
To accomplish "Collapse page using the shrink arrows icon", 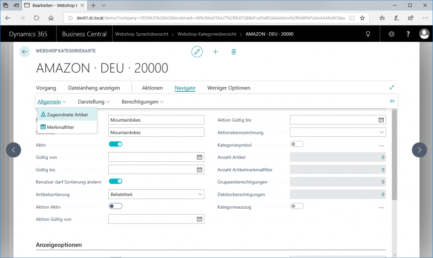I will (x=392, y=87).
